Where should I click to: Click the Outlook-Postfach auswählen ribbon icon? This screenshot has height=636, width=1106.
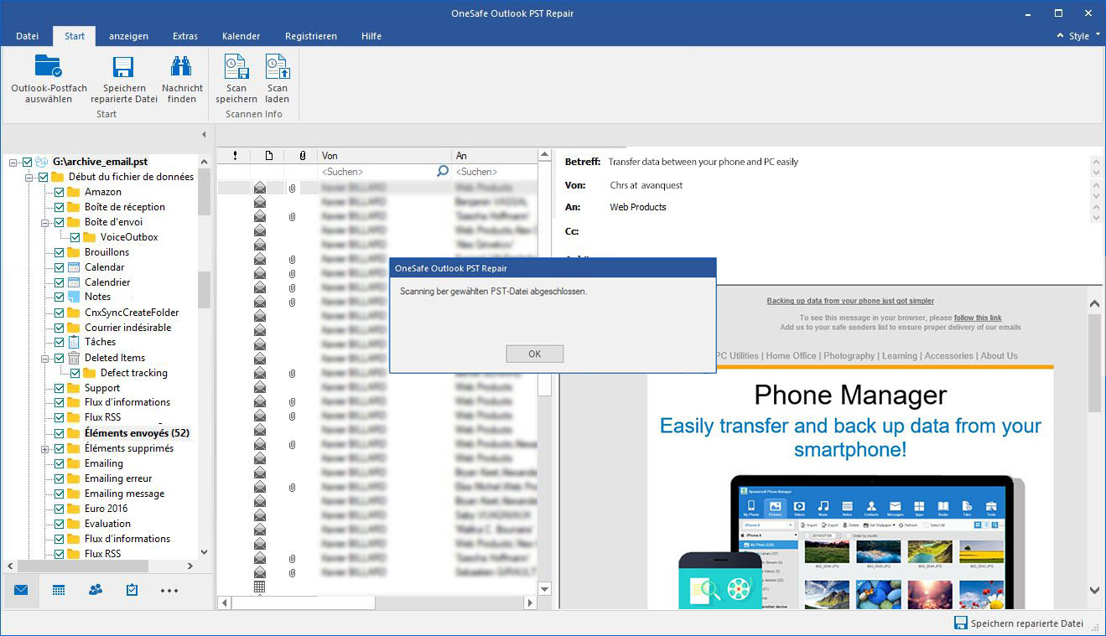click(x=48, y=66)
